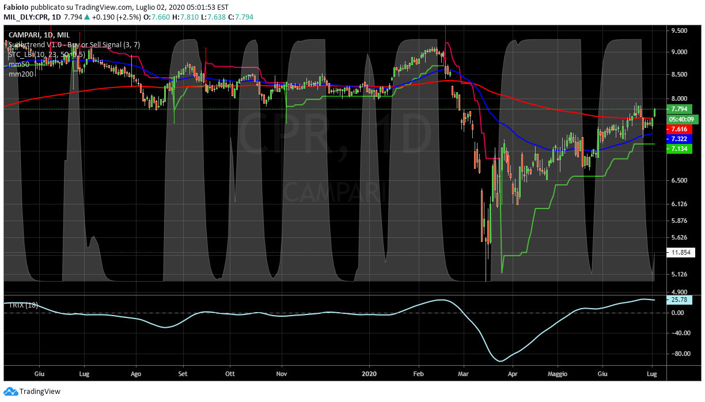This screenshot has width=705, height=402.
Task: Click the 0.00 TRIX axis label
Action: [677, 313]
